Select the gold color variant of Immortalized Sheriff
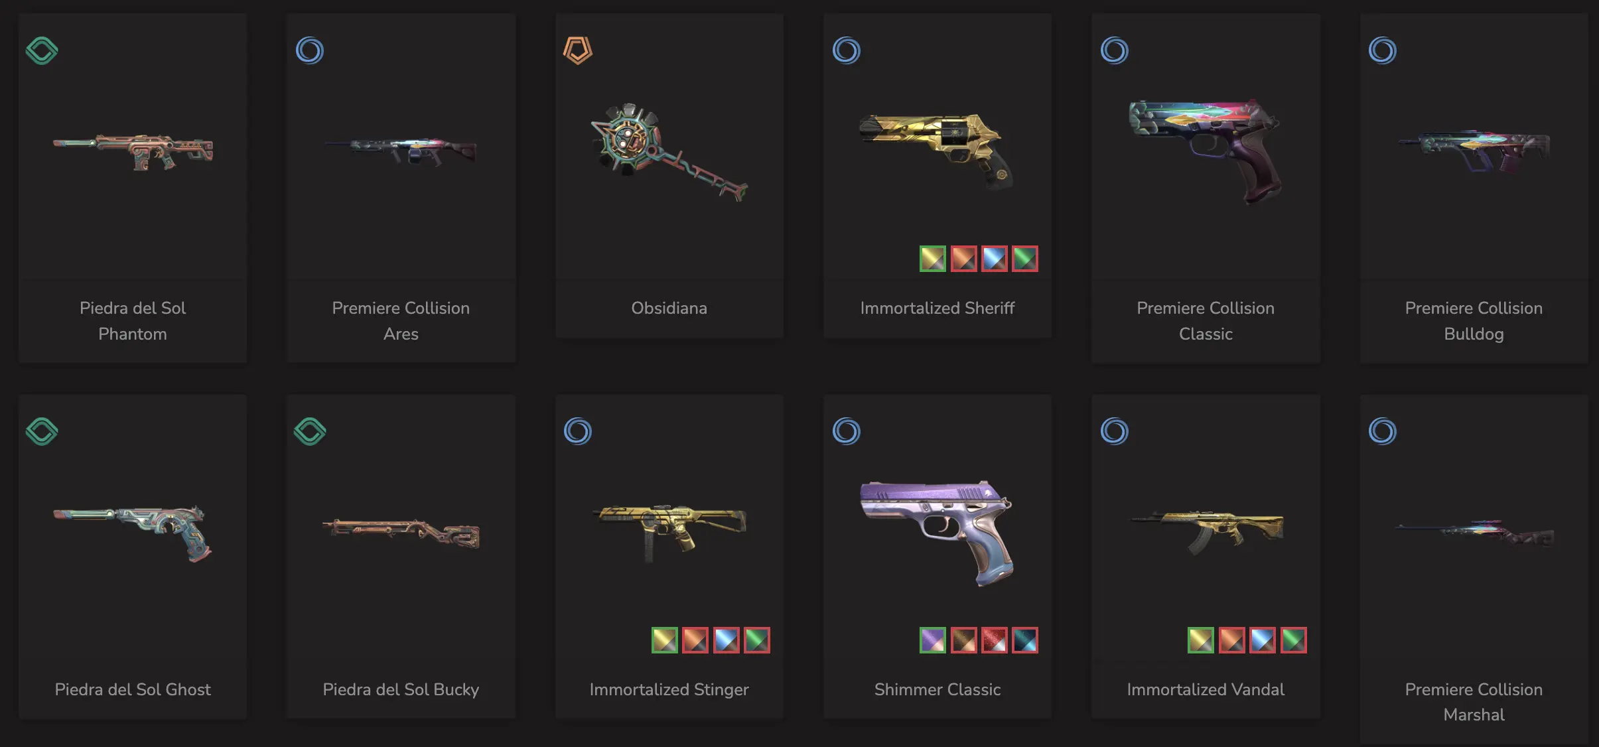Image resolution: width=1599 pixels, height=747 pixels. pyautogui.click(x=933, y=259)
